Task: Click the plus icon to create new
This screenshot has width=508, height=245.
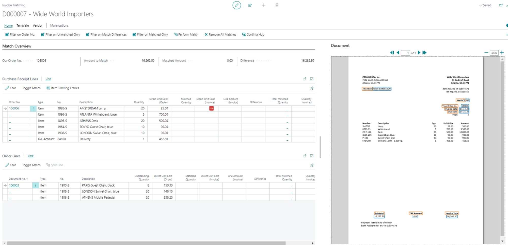Action: 263,5
